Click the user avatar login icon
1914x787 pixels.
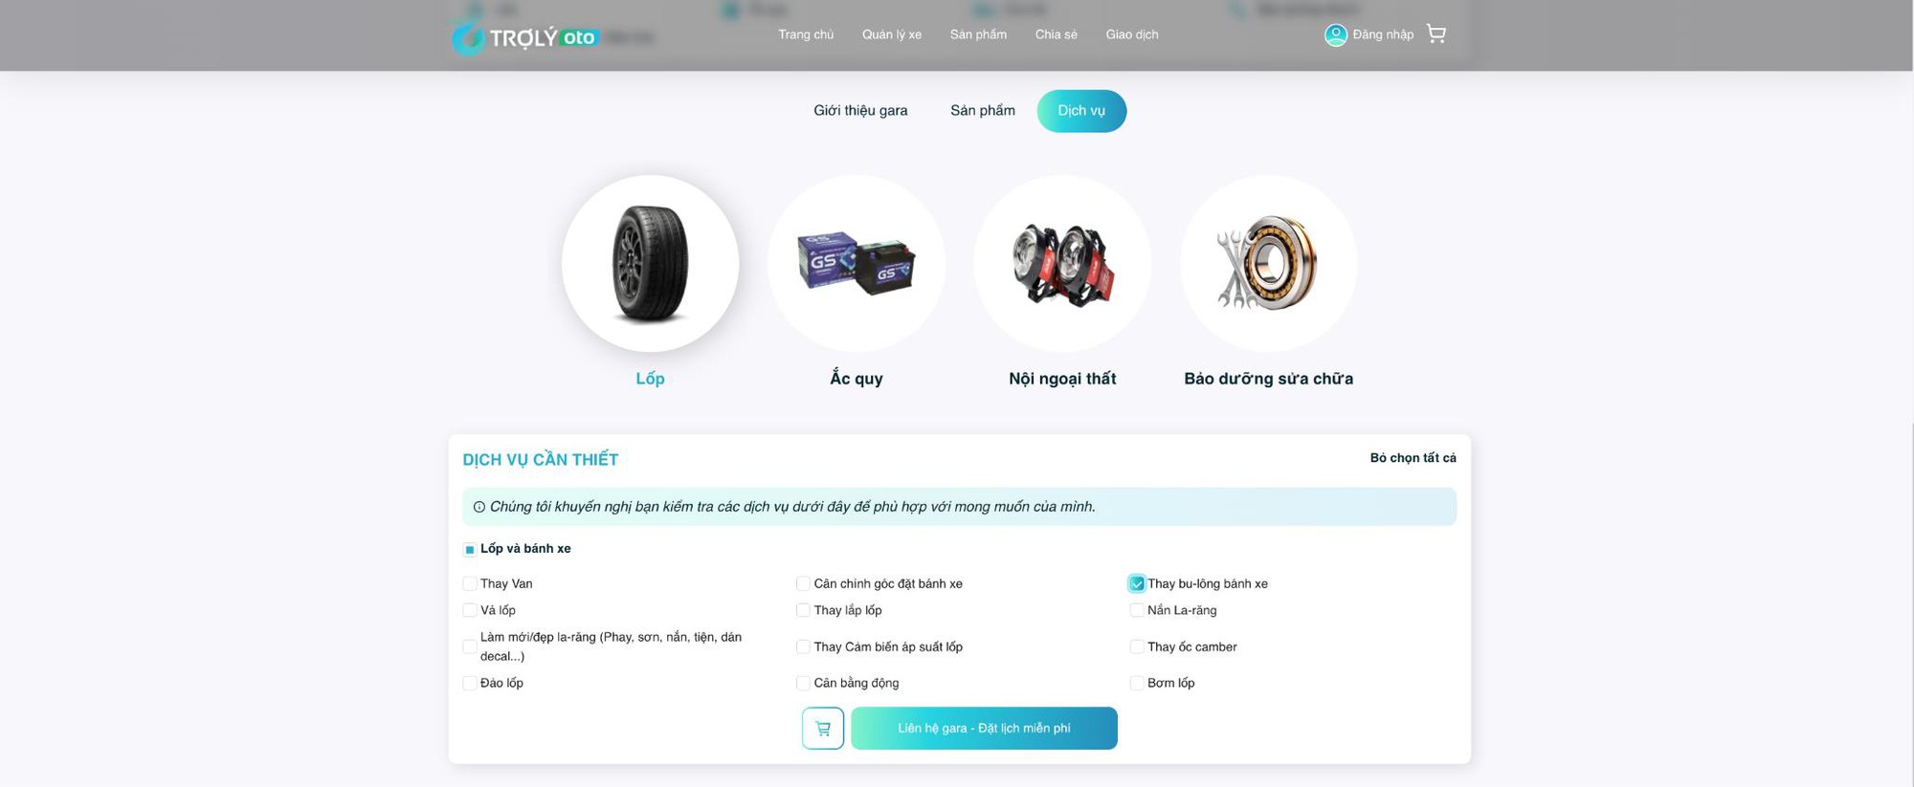click(1335, 34)
